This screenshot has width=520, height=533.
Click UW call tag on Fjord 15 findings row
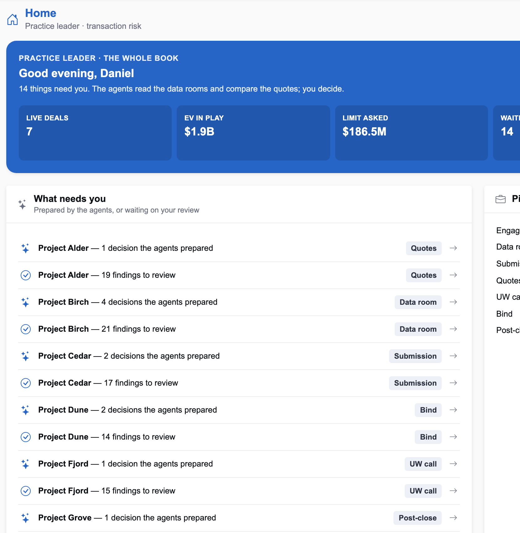pyautogui.click(x=423, y=491)
